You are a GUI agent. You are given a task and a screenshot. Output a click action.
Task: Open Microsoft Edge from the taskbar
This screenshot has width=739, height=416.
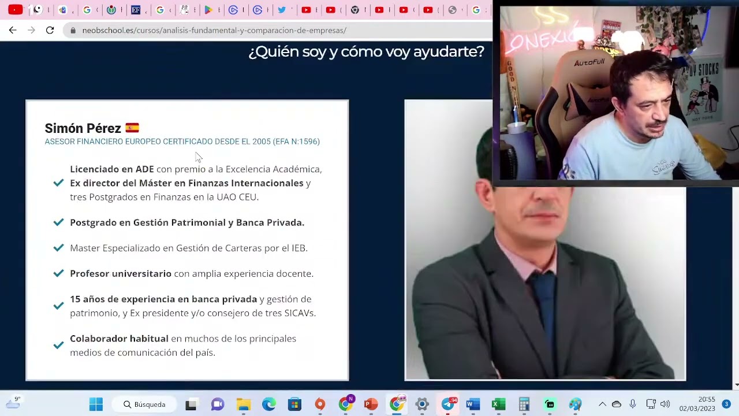(x=269, y=404)
